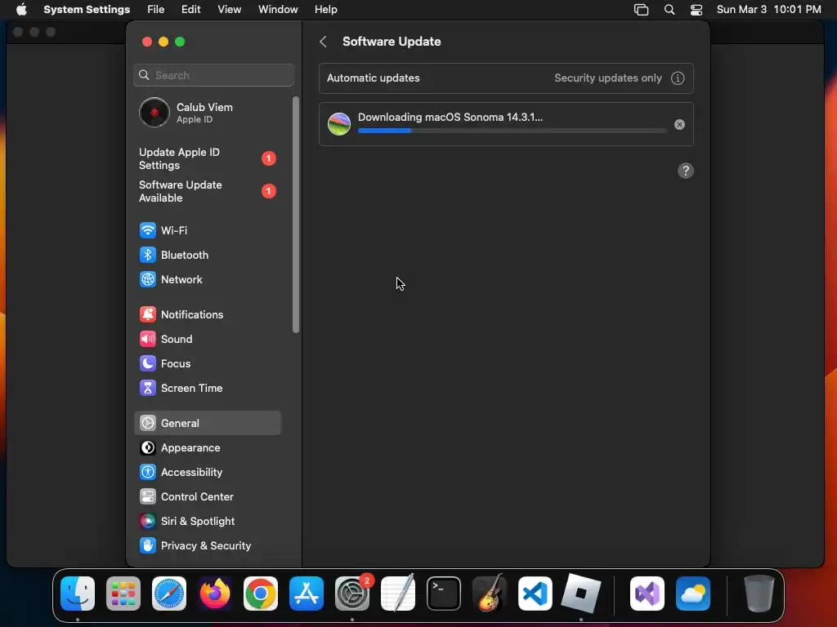Image resolution: width=837 pixels, height=627 pixels.
Task: Launch Firefox from the Dock
Action: 215,594
